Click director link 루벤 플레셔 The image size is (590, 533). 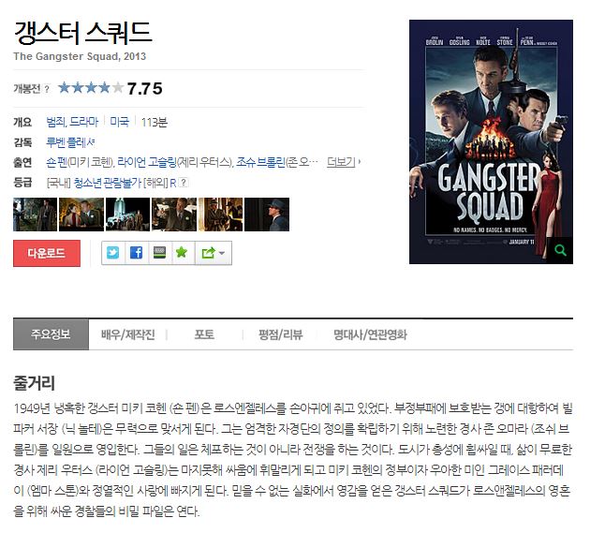coord(70,142)
